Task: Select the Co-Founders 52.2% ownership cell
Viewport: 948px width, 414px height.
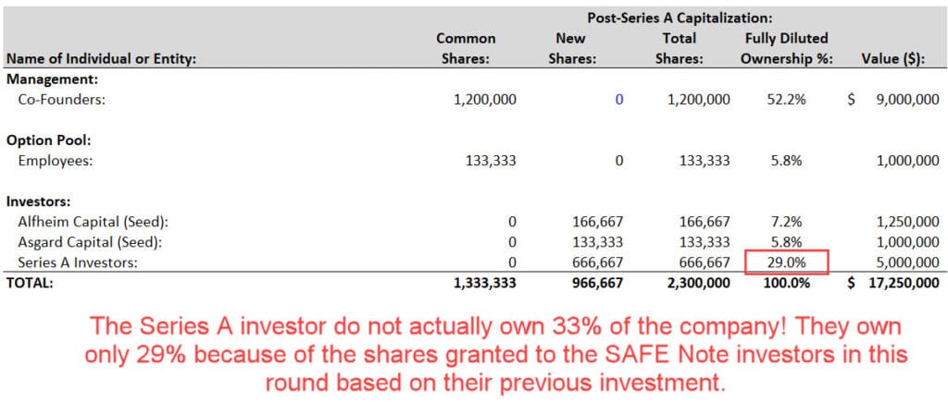Action: click(786, 100)
